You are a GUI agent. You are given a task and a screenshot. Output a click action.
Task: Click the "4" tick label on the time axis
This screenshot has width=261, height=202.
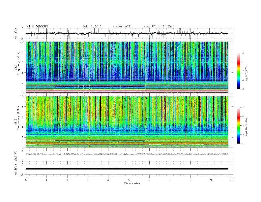click(108, 180)
